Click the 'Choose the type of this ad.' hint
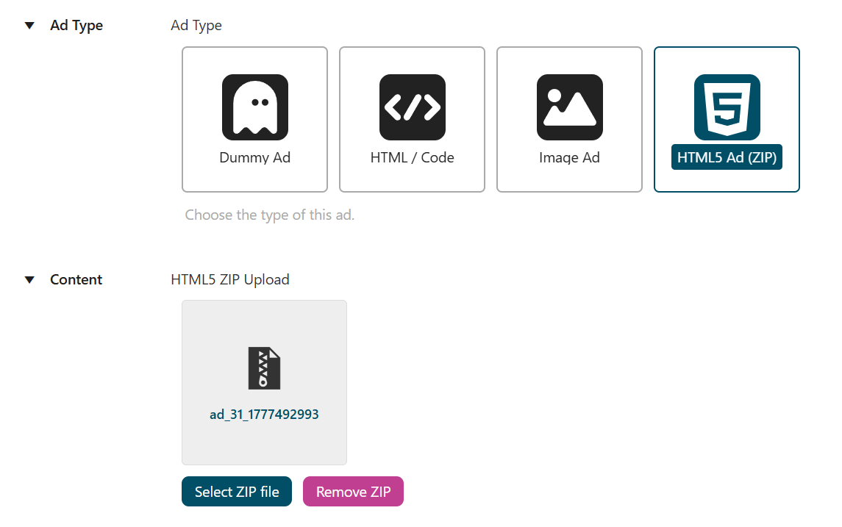Screen dimensions: 842x527 (270, 215)
